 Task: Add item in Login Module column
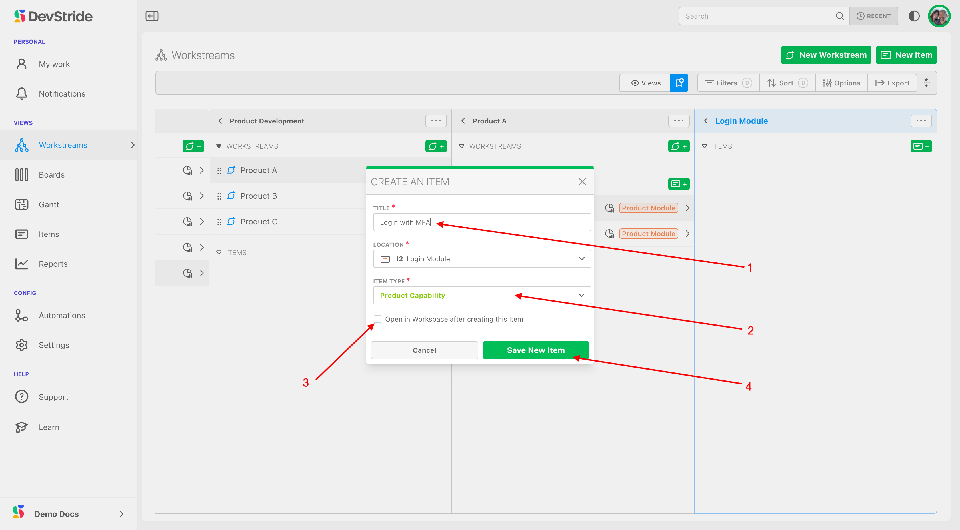[x=921, y=146]
